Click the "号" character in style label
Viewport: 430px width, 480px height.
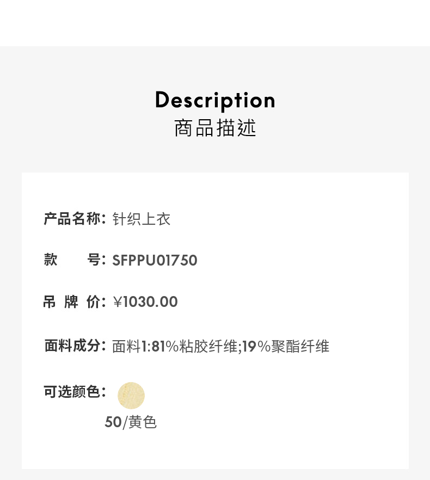94,260
